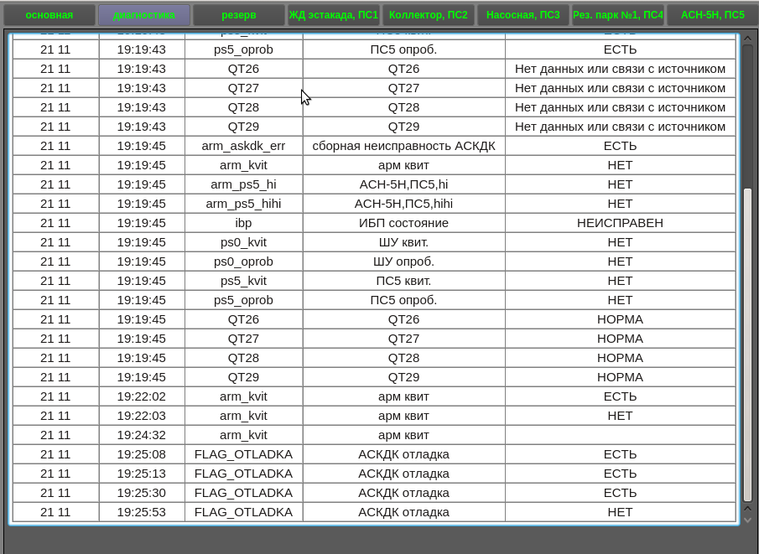759x554 pixels.
Task: Click the vertical scrollbar thumb
Action: click(747, 344)
